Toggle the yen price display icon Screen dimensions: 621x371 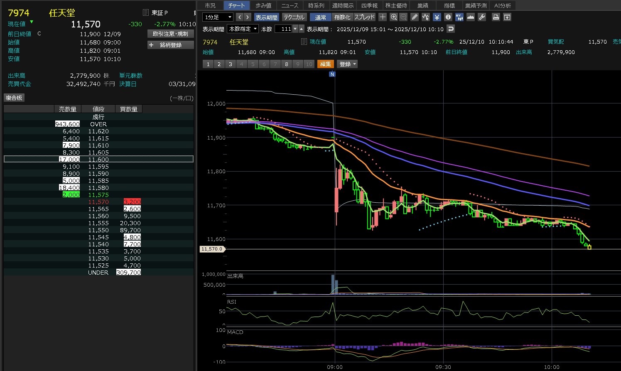point(437,17)
